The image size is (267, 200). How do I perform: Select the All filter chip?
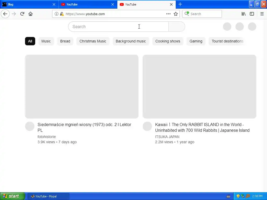click(30, 41)
